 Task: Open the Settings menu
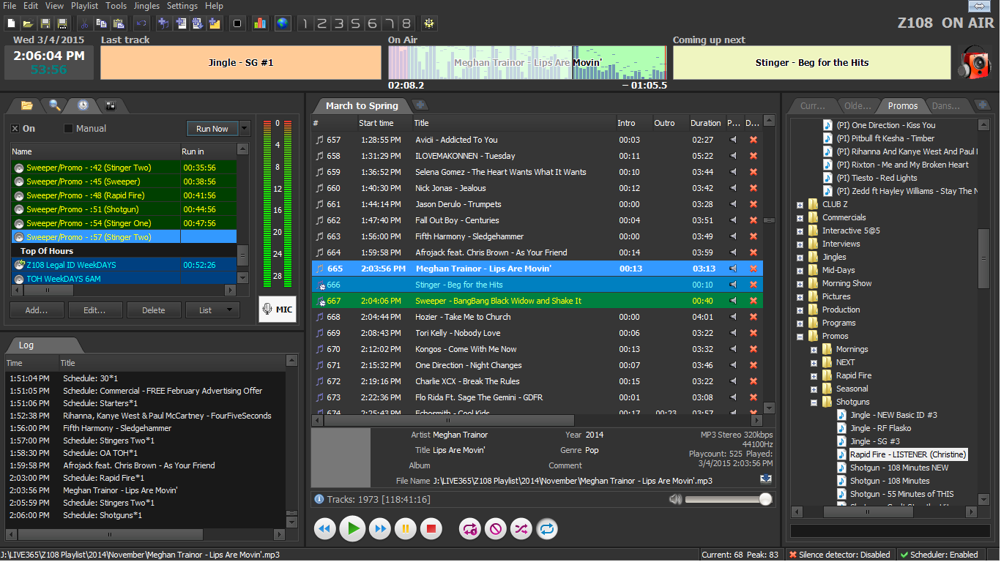(182, 6)
